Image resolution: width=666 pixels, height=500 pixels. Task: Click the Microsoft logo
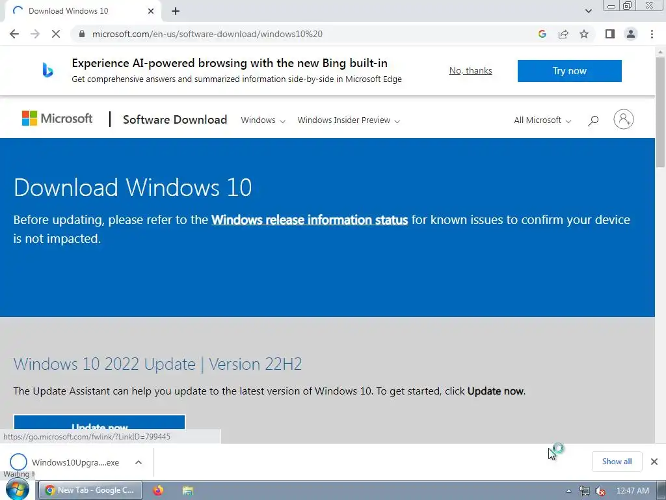tap(57, 118)
